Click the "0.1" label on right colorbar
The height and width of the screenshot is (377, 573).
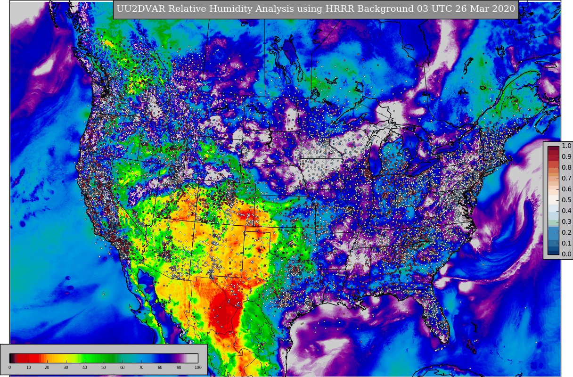(x=566, y=244)
